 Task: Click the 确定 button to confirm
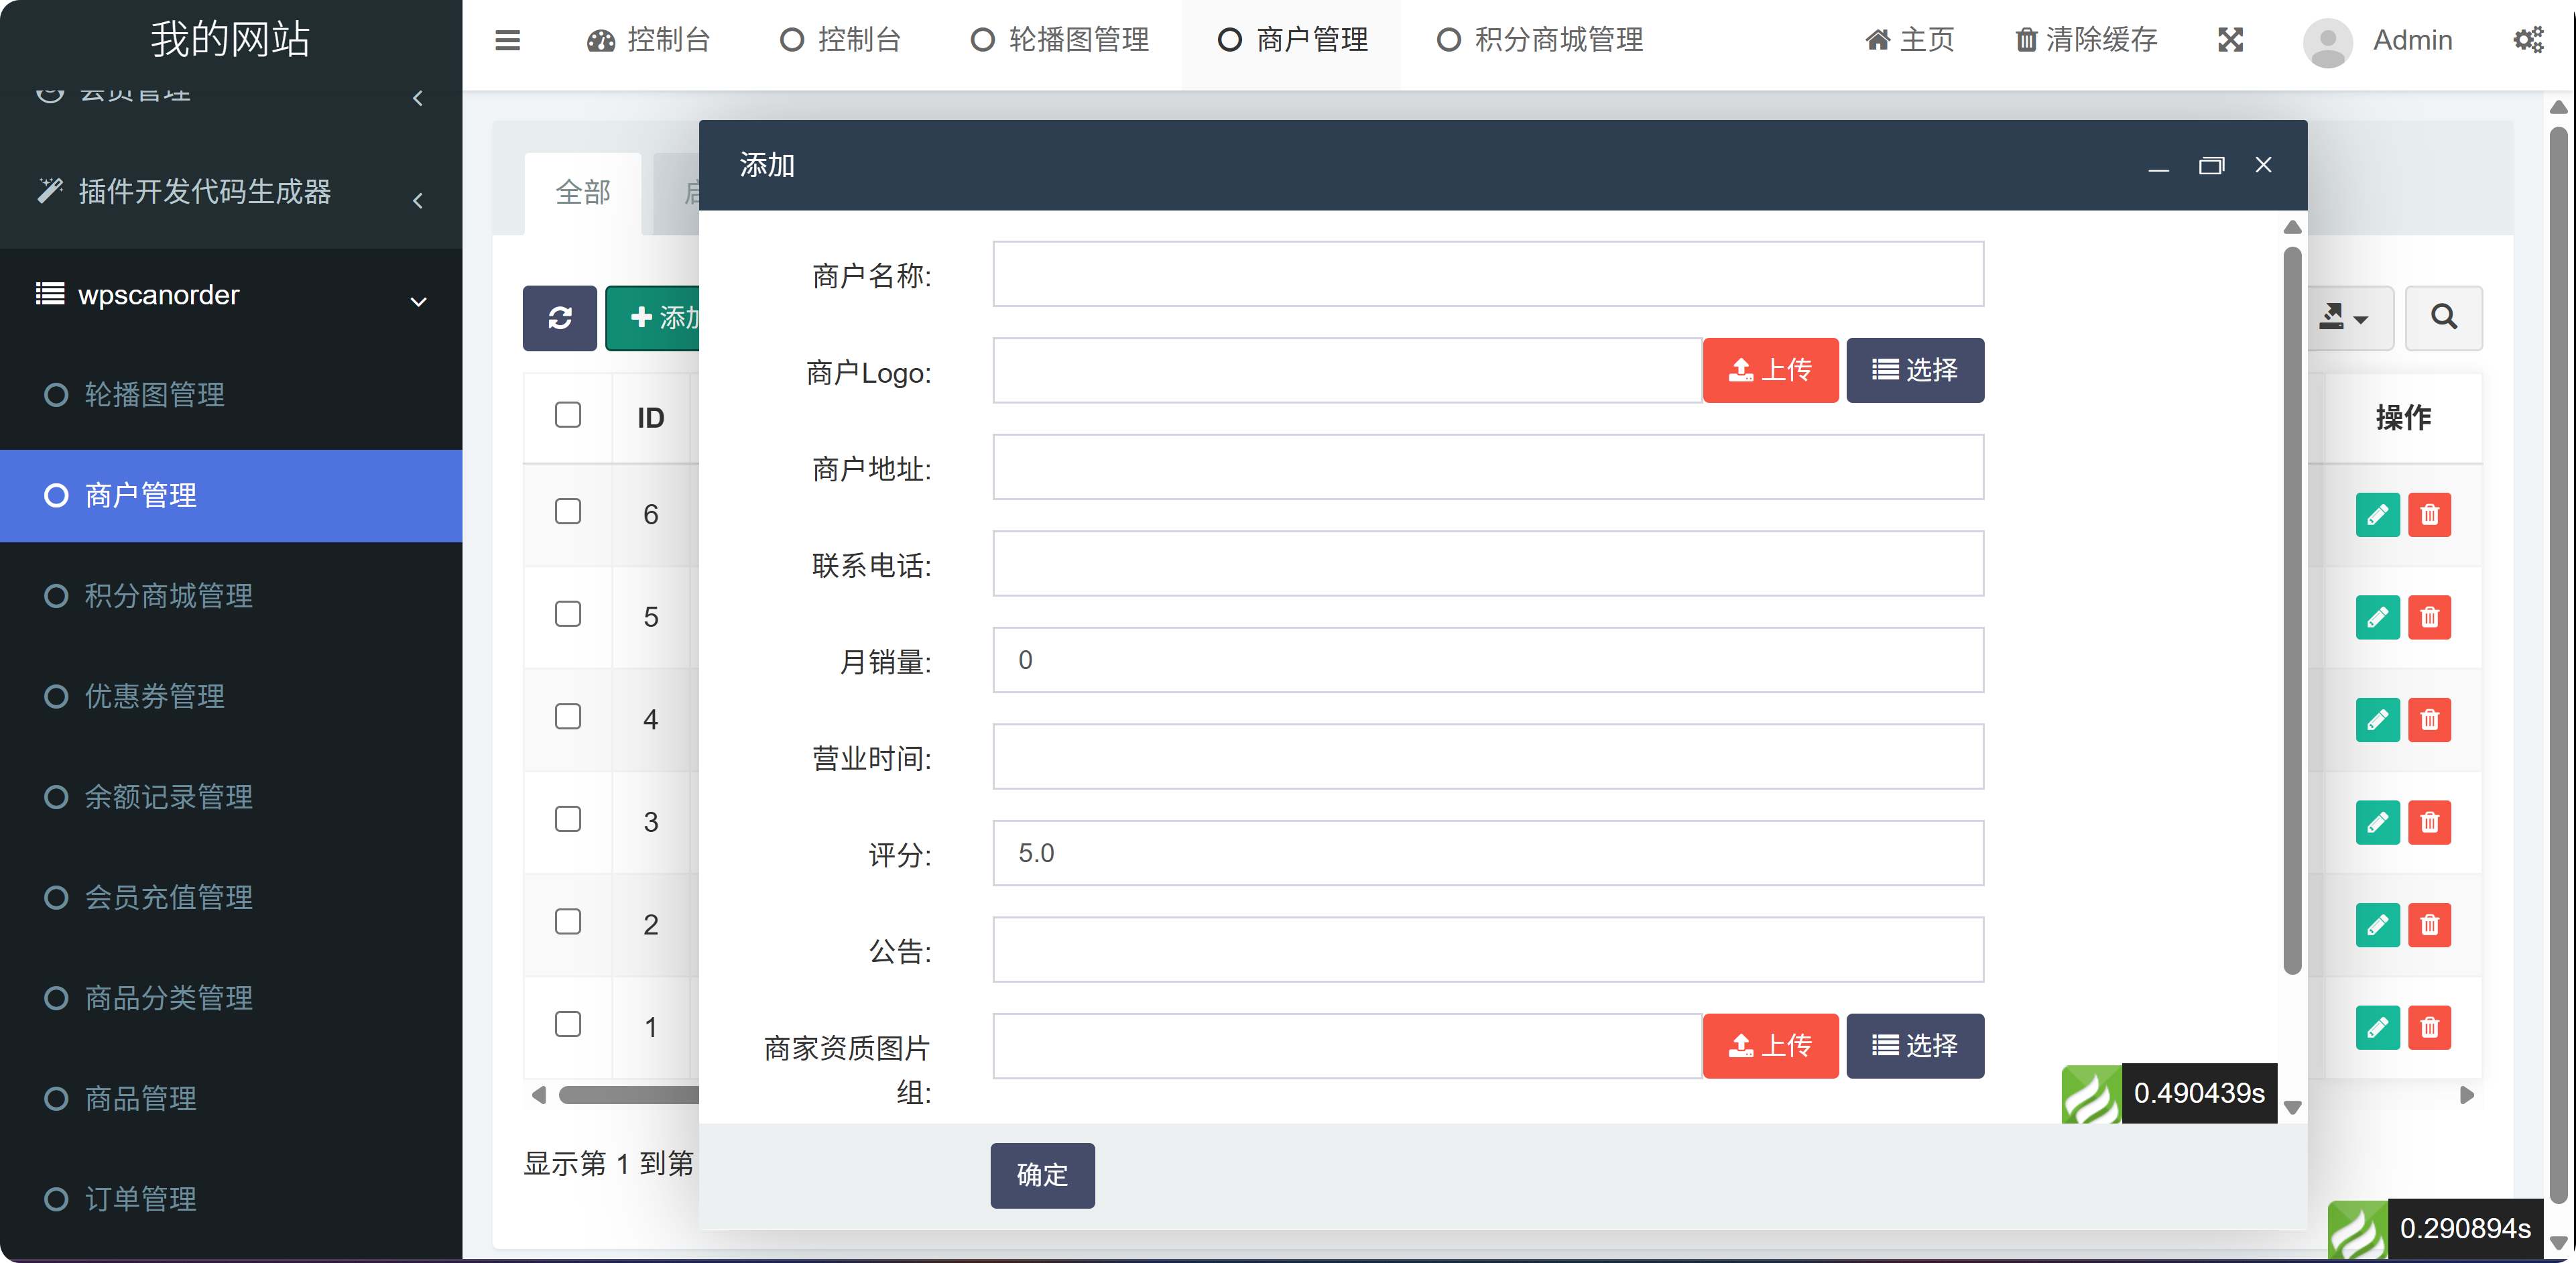pyautogui.click(x=1042, y=1176)
